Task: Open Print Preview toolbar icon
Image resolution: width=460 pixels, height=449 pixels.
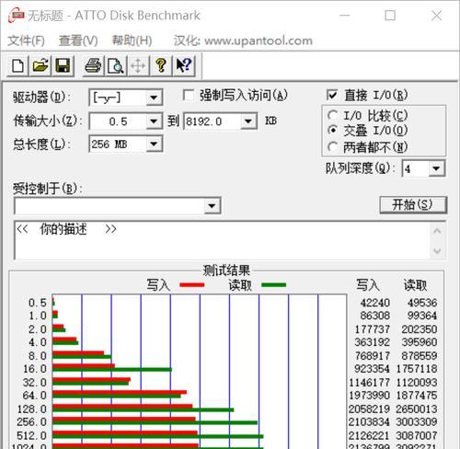Action: click(115, 65)
